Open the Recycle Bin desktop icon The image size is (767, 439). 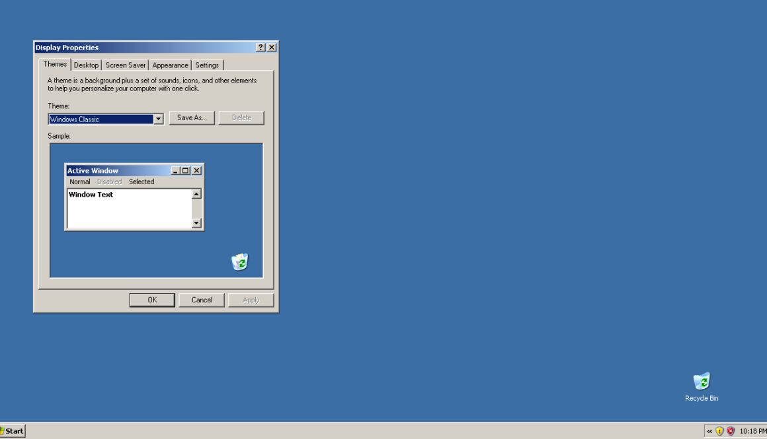(x=702, y=387)
